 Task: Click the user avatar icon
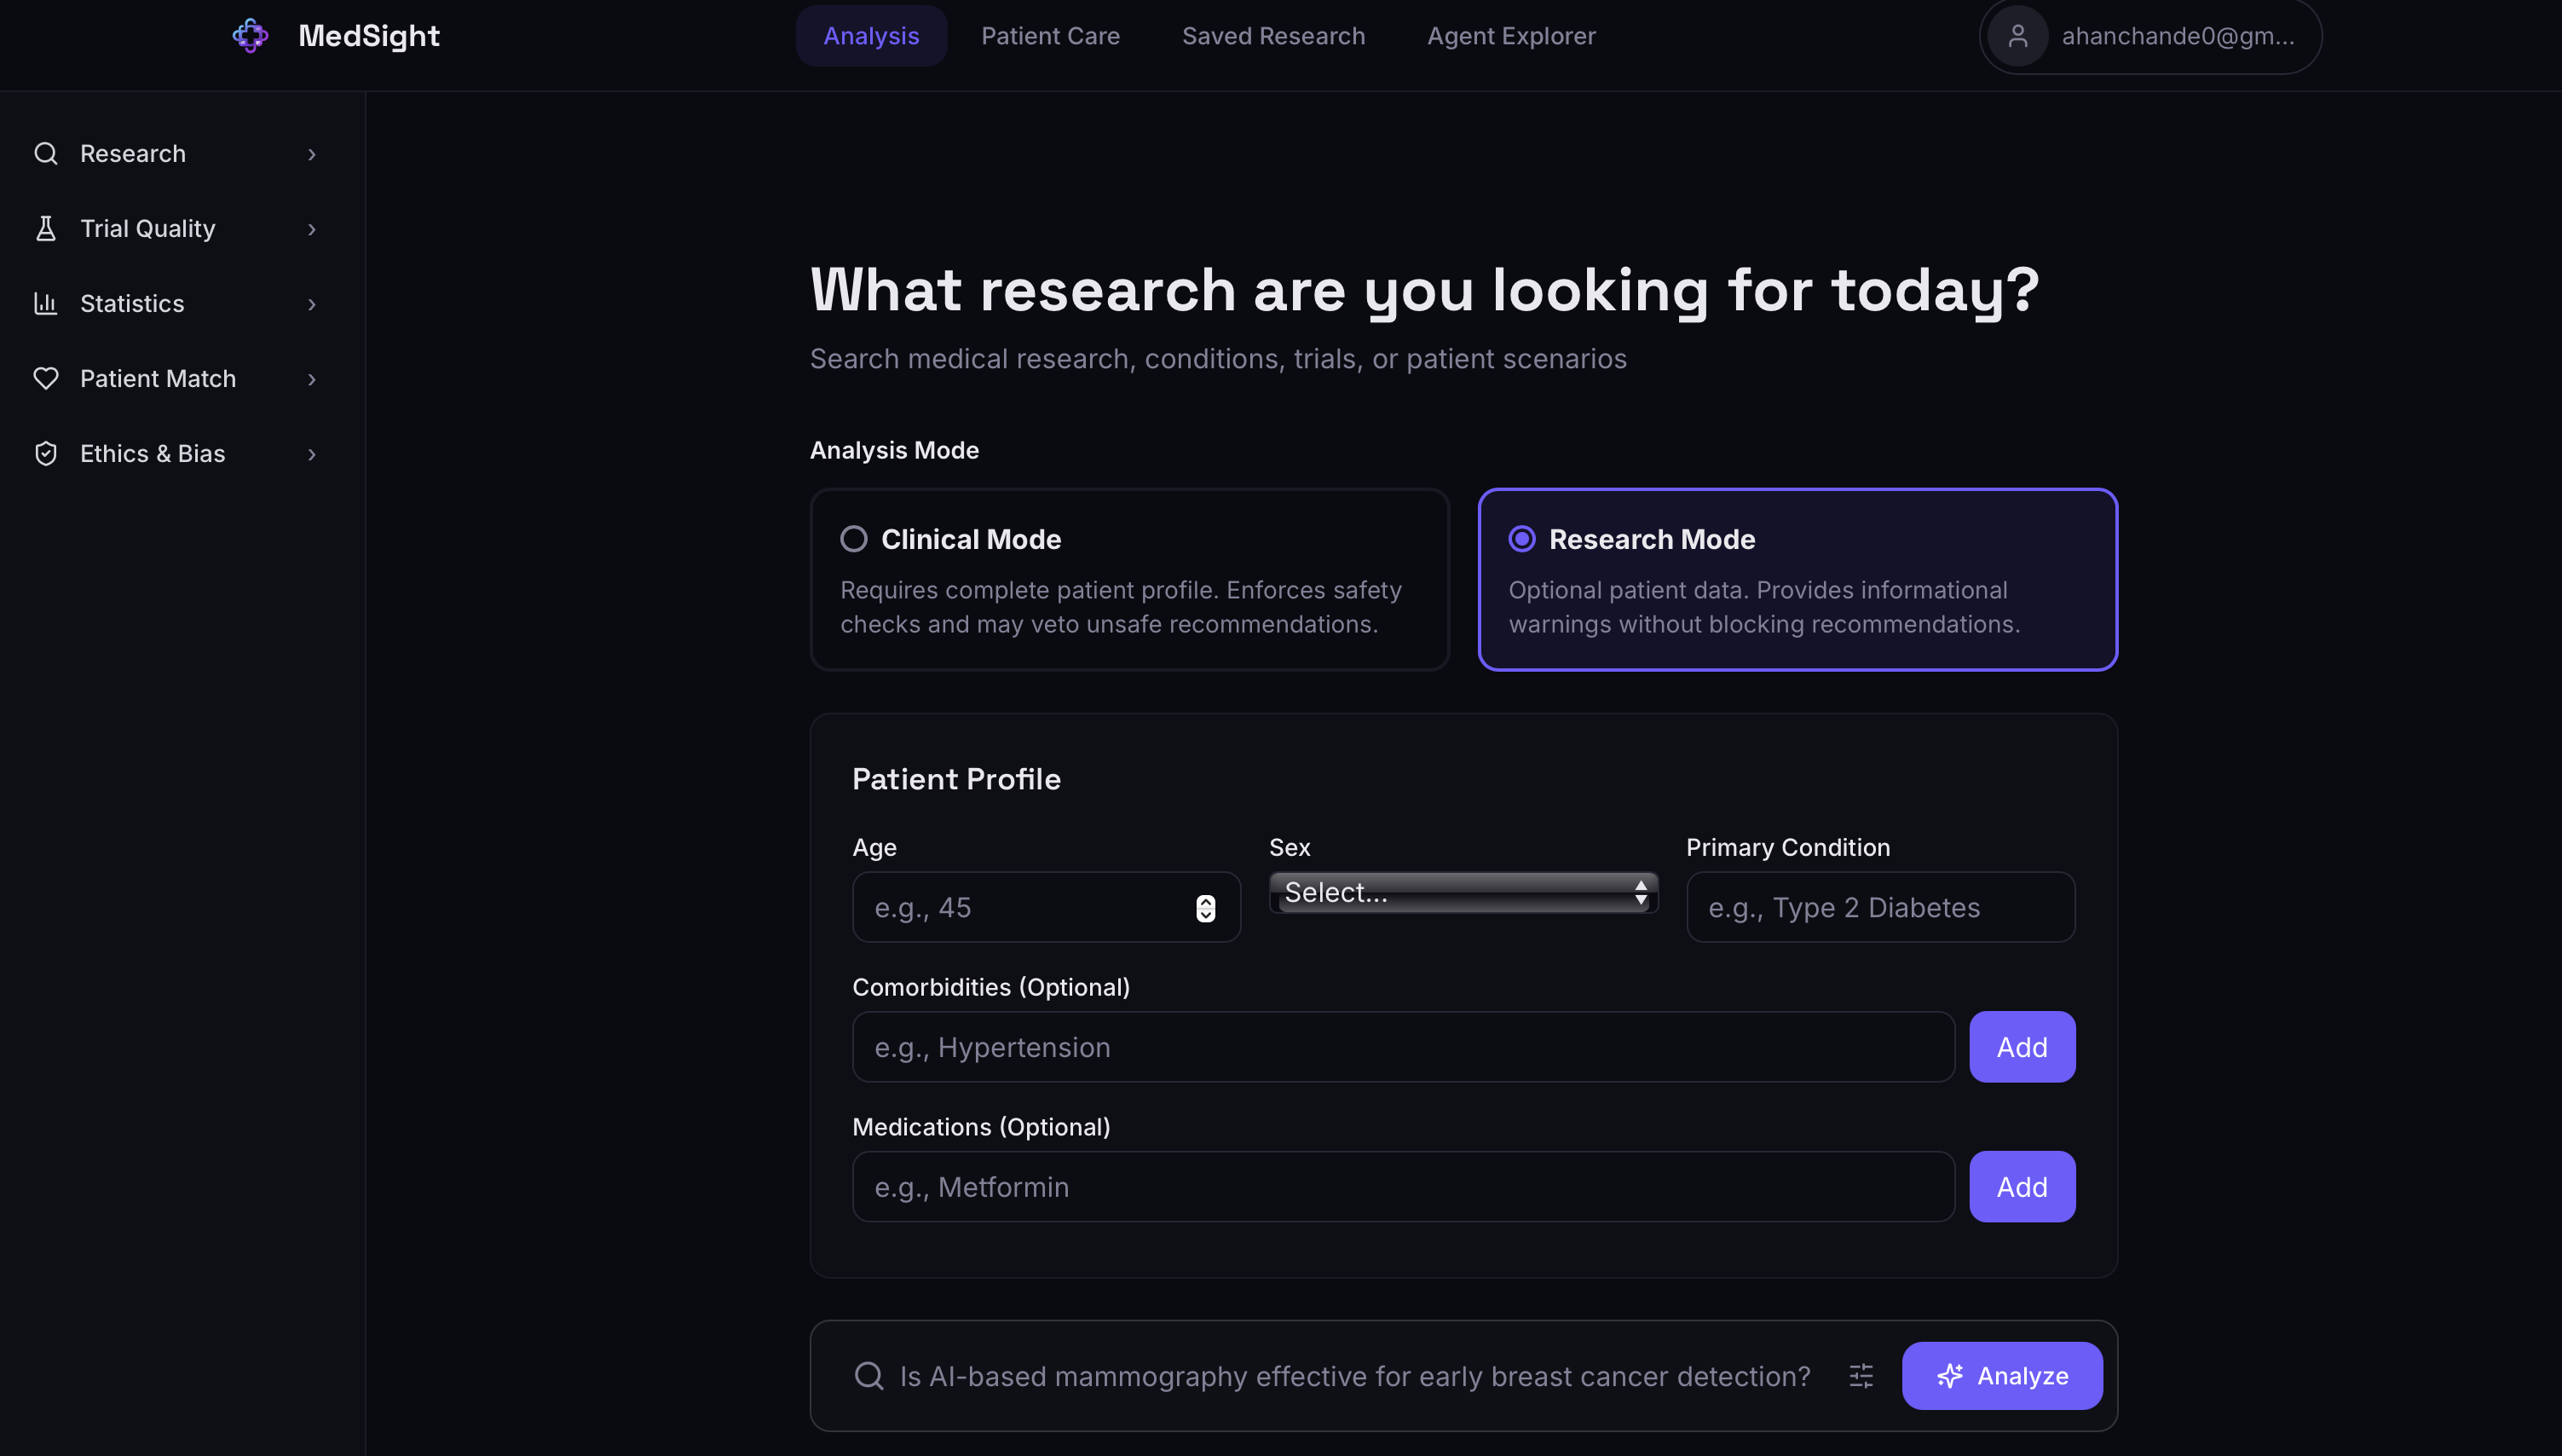click(x=2017, y=36)
